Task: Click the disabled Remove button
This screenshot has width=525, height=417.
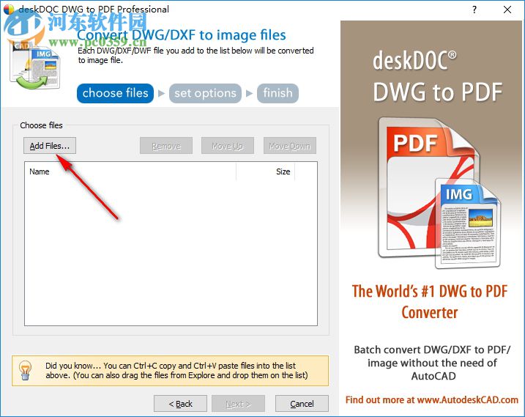Action: [166, 146]
